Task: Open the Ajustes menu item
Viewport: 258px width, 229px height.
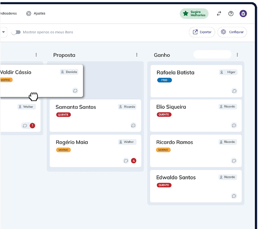Action: pyautogui.click(x=36, y=13)
